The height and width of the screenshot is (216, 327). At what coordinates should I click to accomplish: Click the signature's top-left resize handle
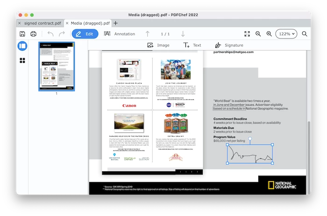click(x=227, y=145)
